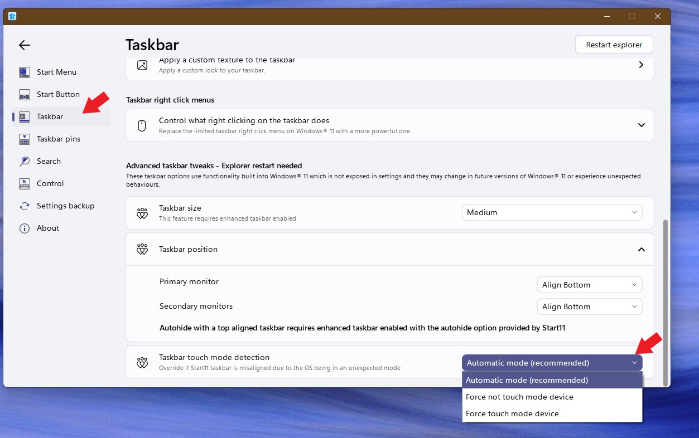
Task: Choose Force touch mode device option
Action: pyautogui.click(x=512, y=413)
